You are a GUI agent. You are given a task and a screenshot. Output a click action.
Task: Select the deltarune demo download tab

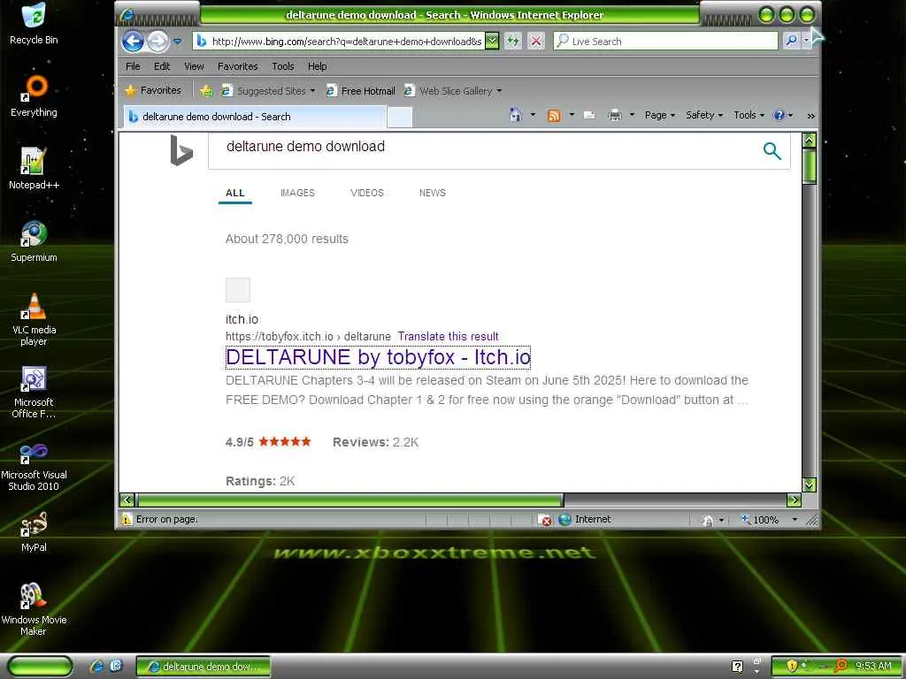click(x=254, y=117)
